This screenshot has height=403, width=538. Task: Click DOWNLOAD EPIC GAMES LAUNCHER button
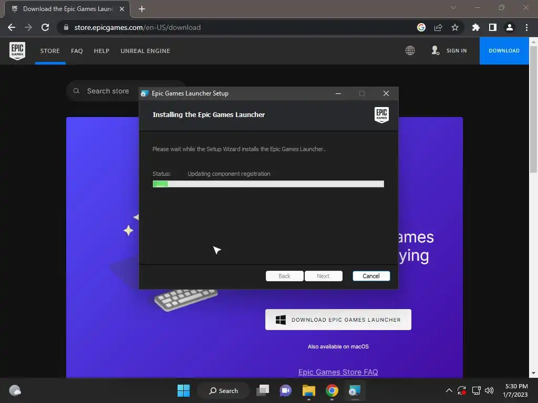[x=338, y=320]
